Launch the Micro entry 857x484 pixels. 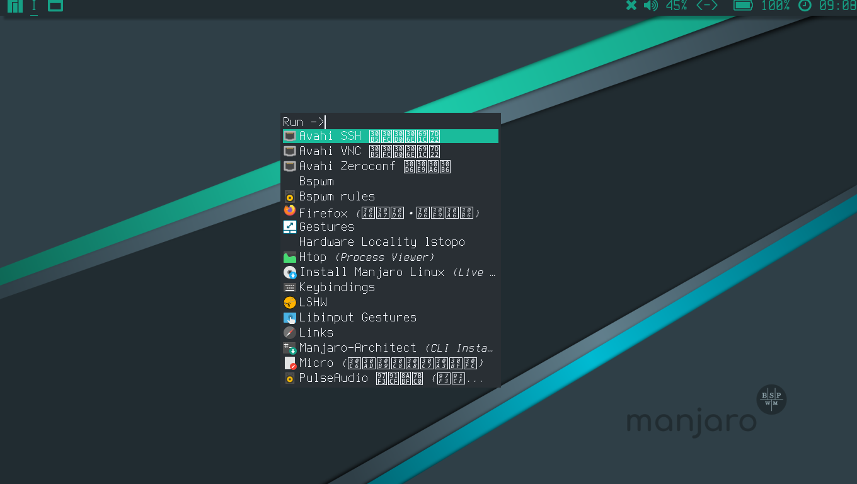pyautogui.click(x=391, y=363)
